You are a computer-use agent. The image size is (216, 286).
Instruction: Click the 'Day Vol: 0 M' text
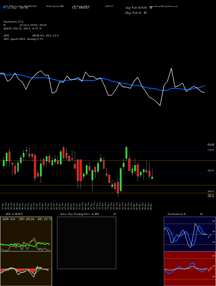(136, 13)
